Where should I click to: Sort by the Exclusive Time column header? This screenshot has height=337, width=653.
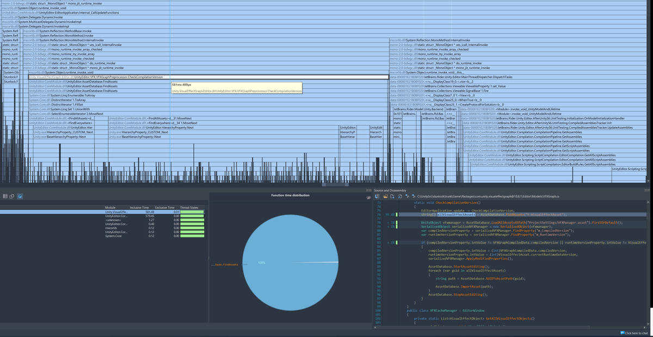click(164, 208)
